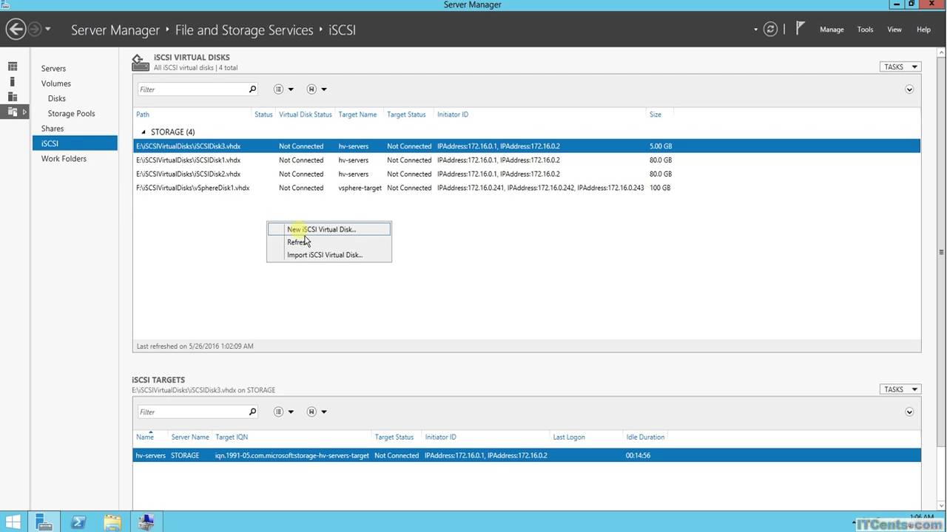Open TASKS dropdown for iSCSI Virtual Disks
The image size is (947, 532).
[900, 66]
